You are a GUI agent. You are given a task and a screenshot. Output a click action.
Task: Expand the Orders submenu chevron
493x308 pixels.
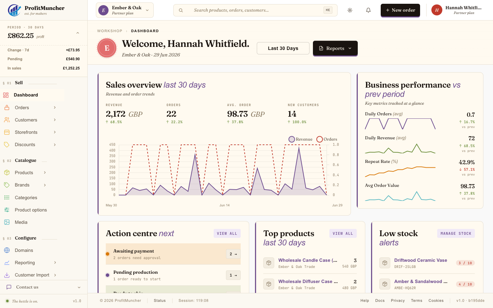click(x=55, y=107)
